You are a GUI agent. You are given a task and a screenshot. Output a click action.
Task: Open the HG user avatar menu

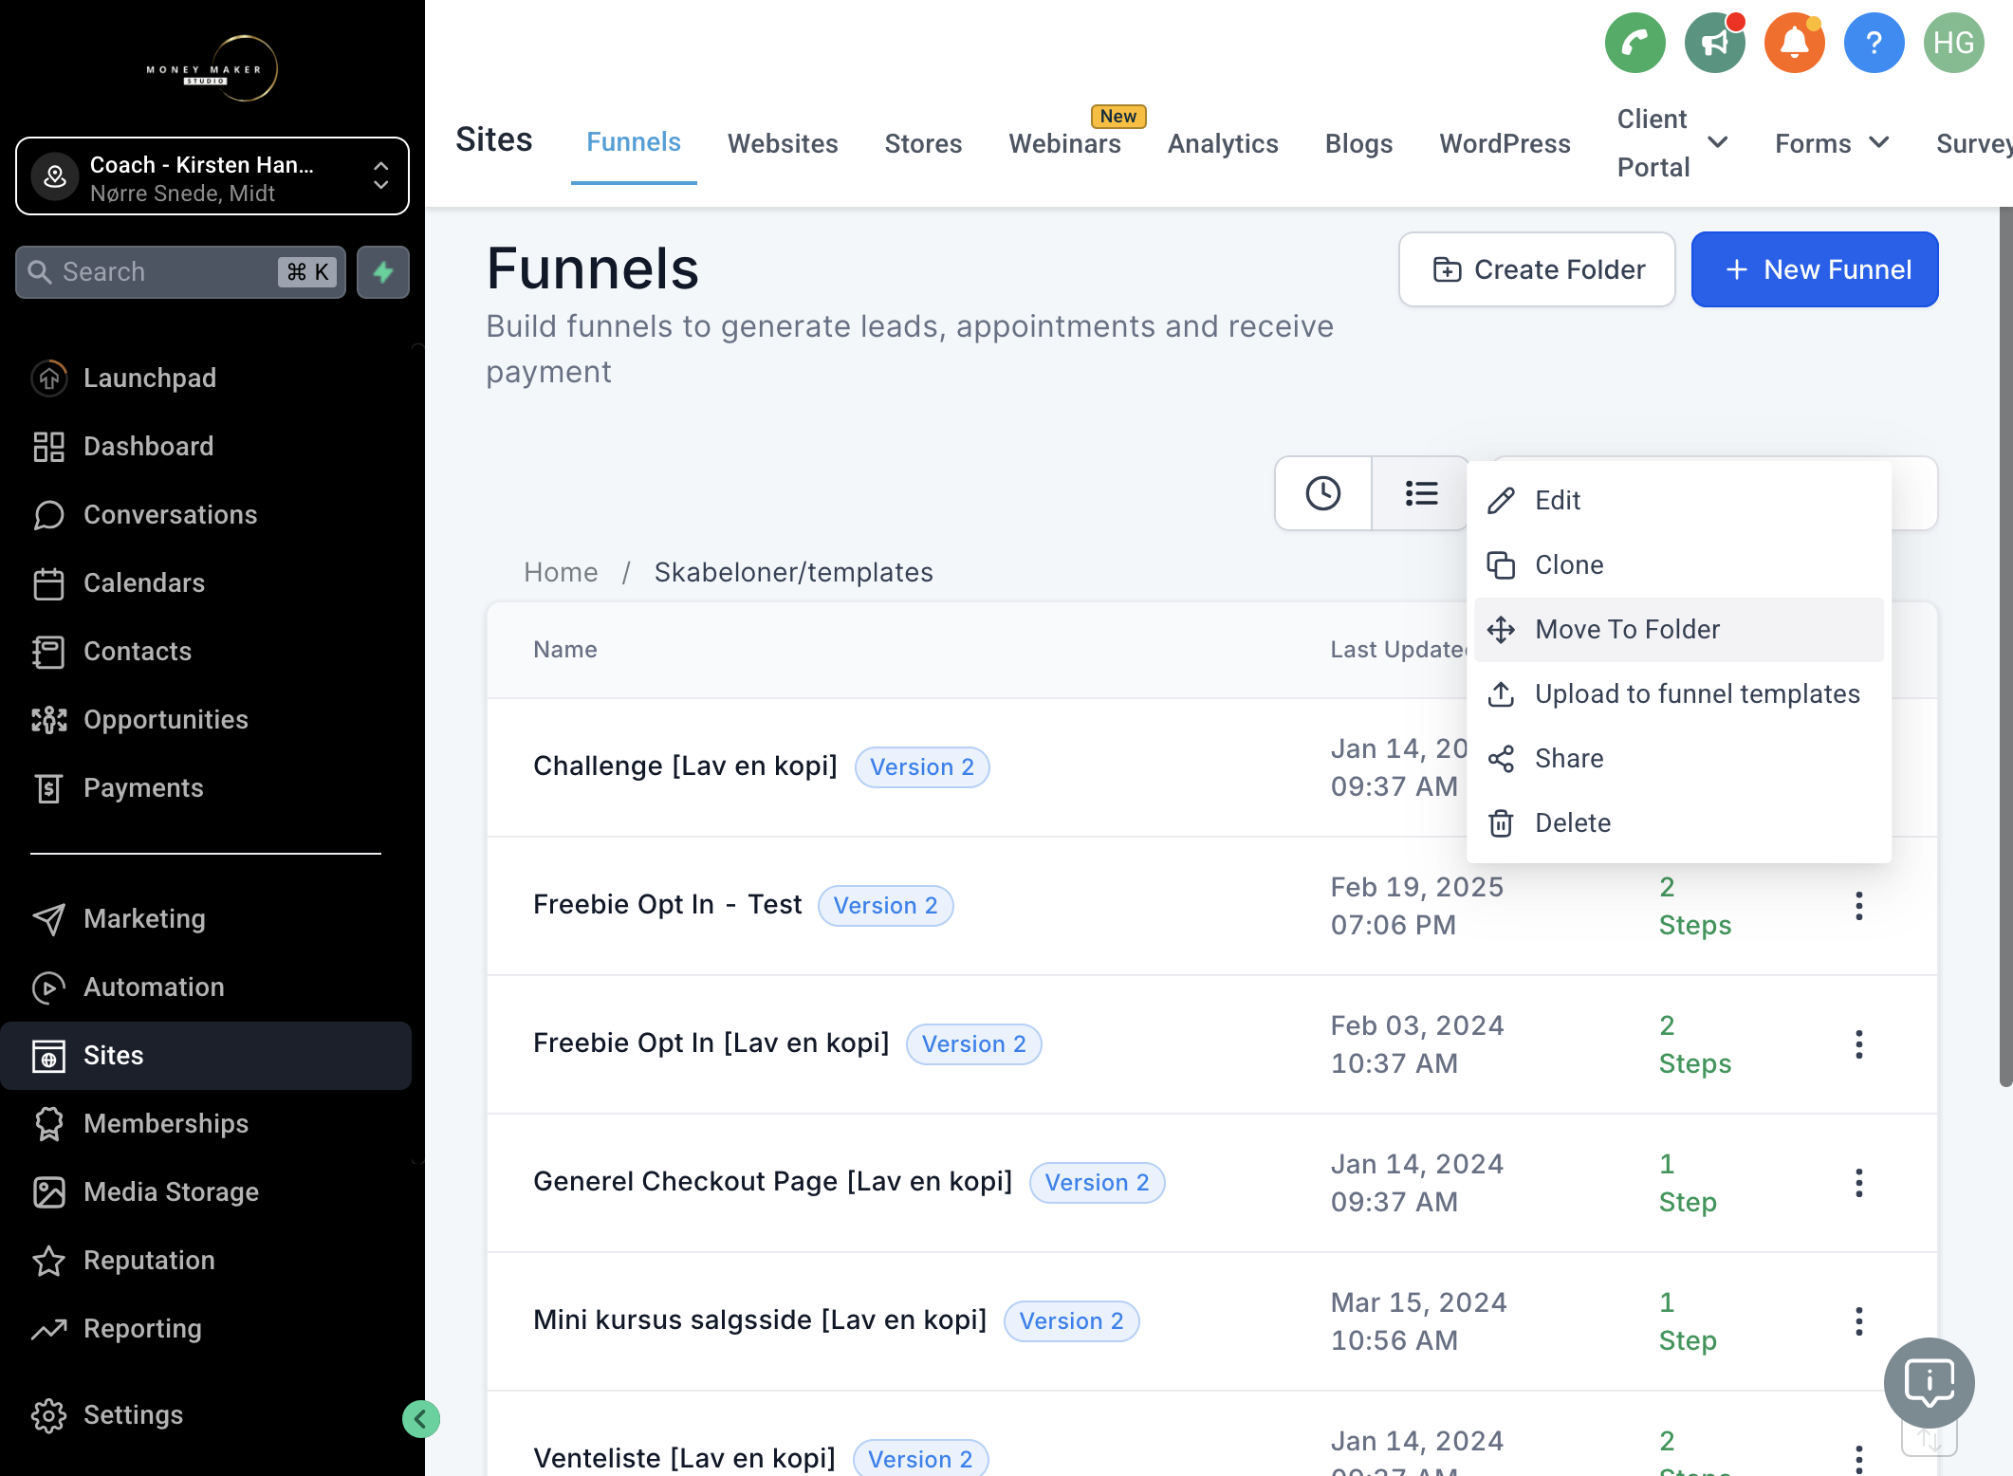click(x=1953, y=43)
